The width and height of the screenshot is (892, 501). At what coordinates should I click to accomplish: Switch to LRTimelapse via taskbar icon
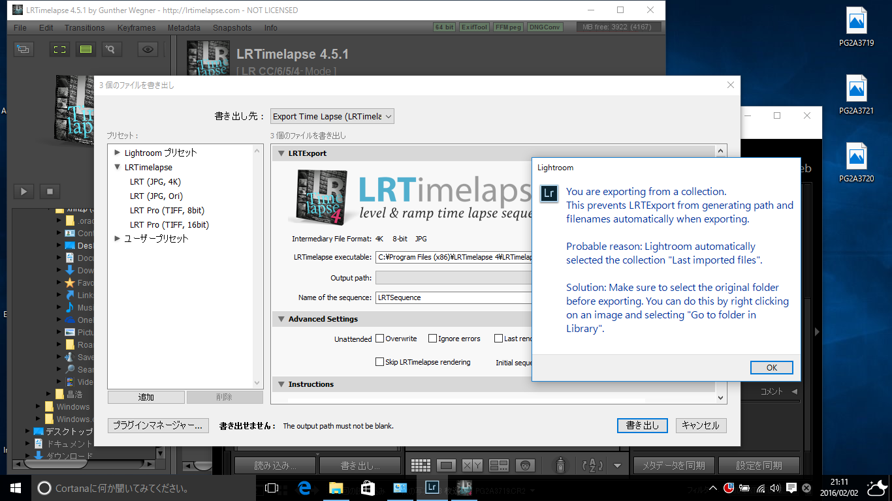point(464,488)
